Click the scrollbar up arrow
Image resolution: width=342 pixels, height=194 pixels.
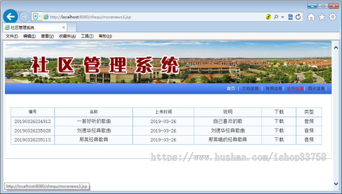click(336, 47)
